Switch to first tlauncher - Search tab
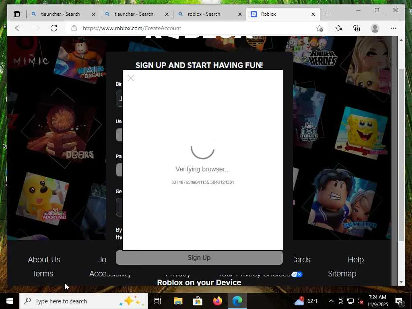 coord(60,14)
